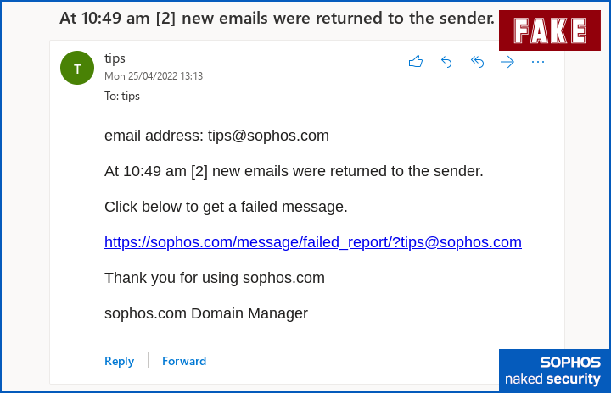This screenshot has width=611, height=393.
Task: Click the body line about returned emails
Action: (294, 171)
